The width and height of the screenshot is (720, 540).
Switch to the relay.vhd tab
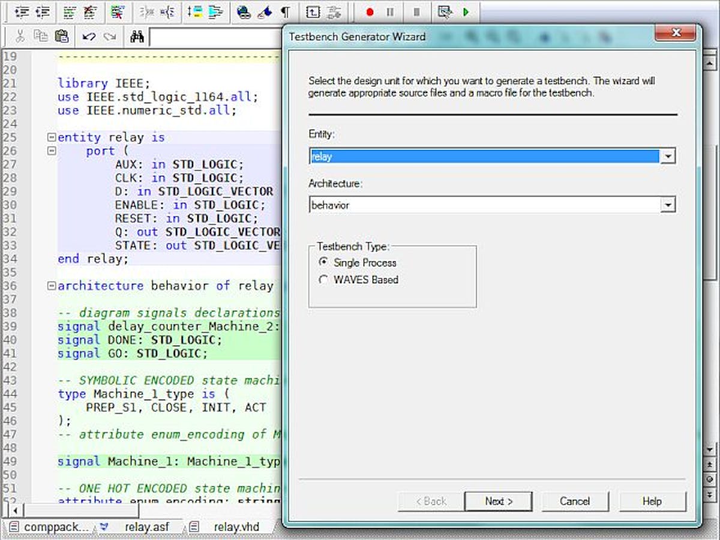(x=236, y=527)
